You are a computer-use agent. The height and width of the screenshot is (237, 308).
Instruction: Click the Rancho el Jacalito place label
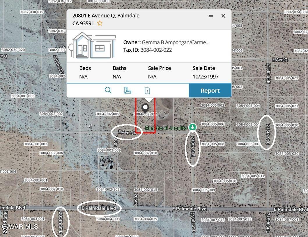pos(166,128)
